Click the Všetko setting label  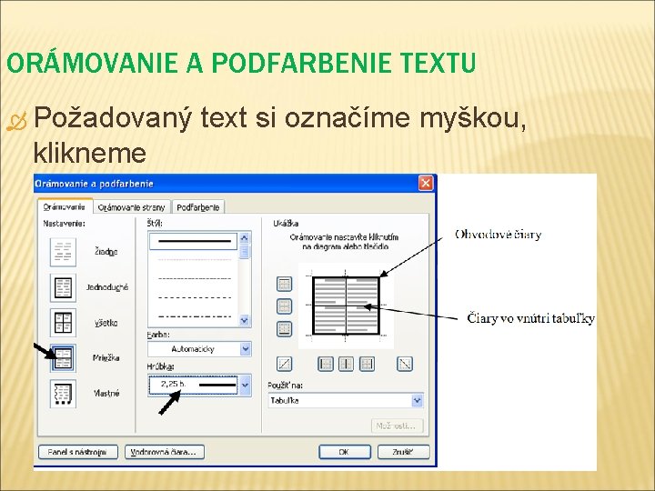coord(106,323)
